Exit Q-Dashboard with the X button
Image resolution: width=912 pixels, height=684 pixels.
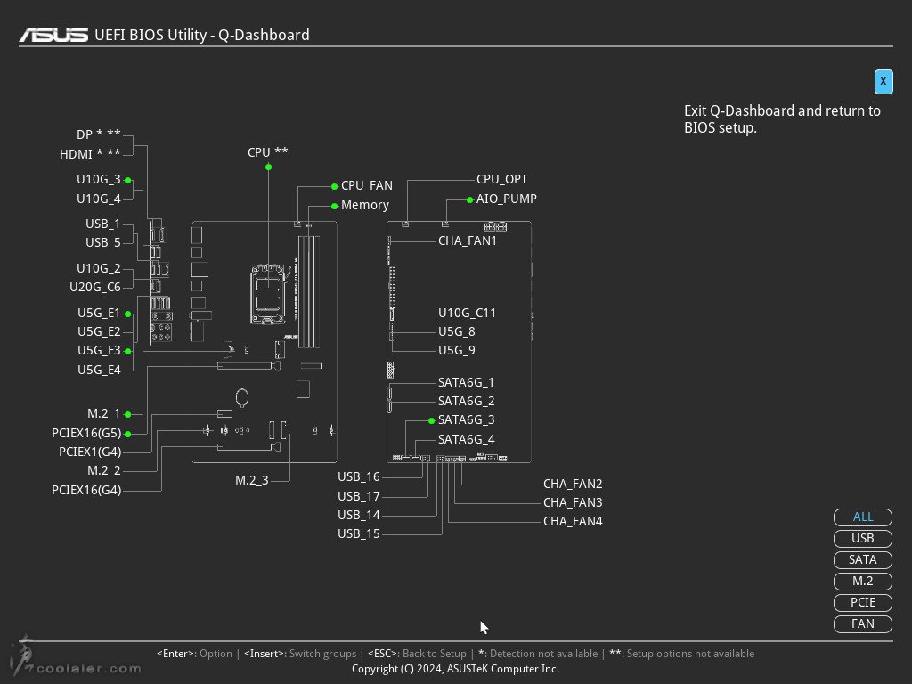tap(883, 81)
